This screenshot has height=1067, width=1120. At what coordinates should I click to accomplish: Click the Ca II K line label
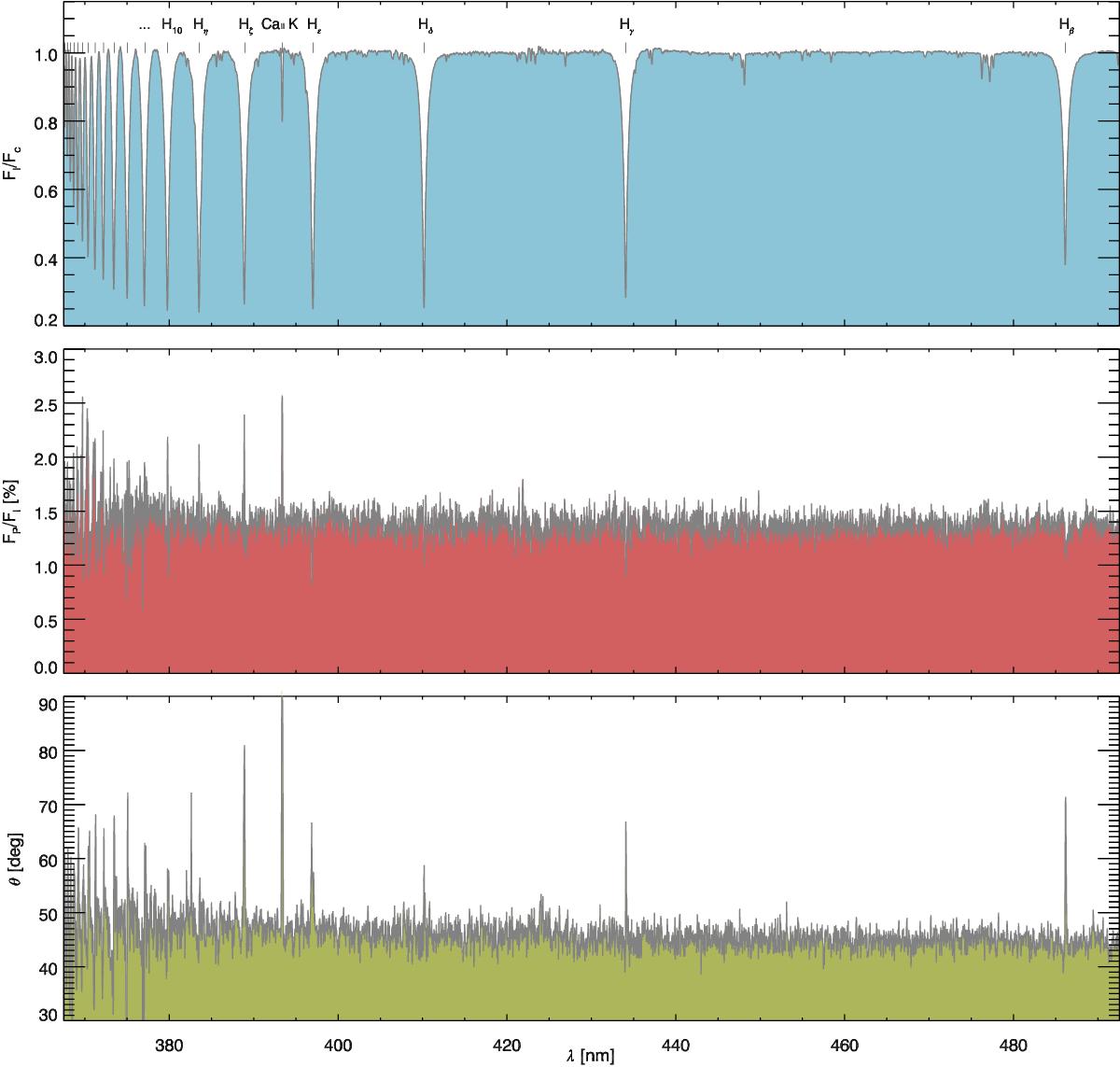click(x=279, y=25)
